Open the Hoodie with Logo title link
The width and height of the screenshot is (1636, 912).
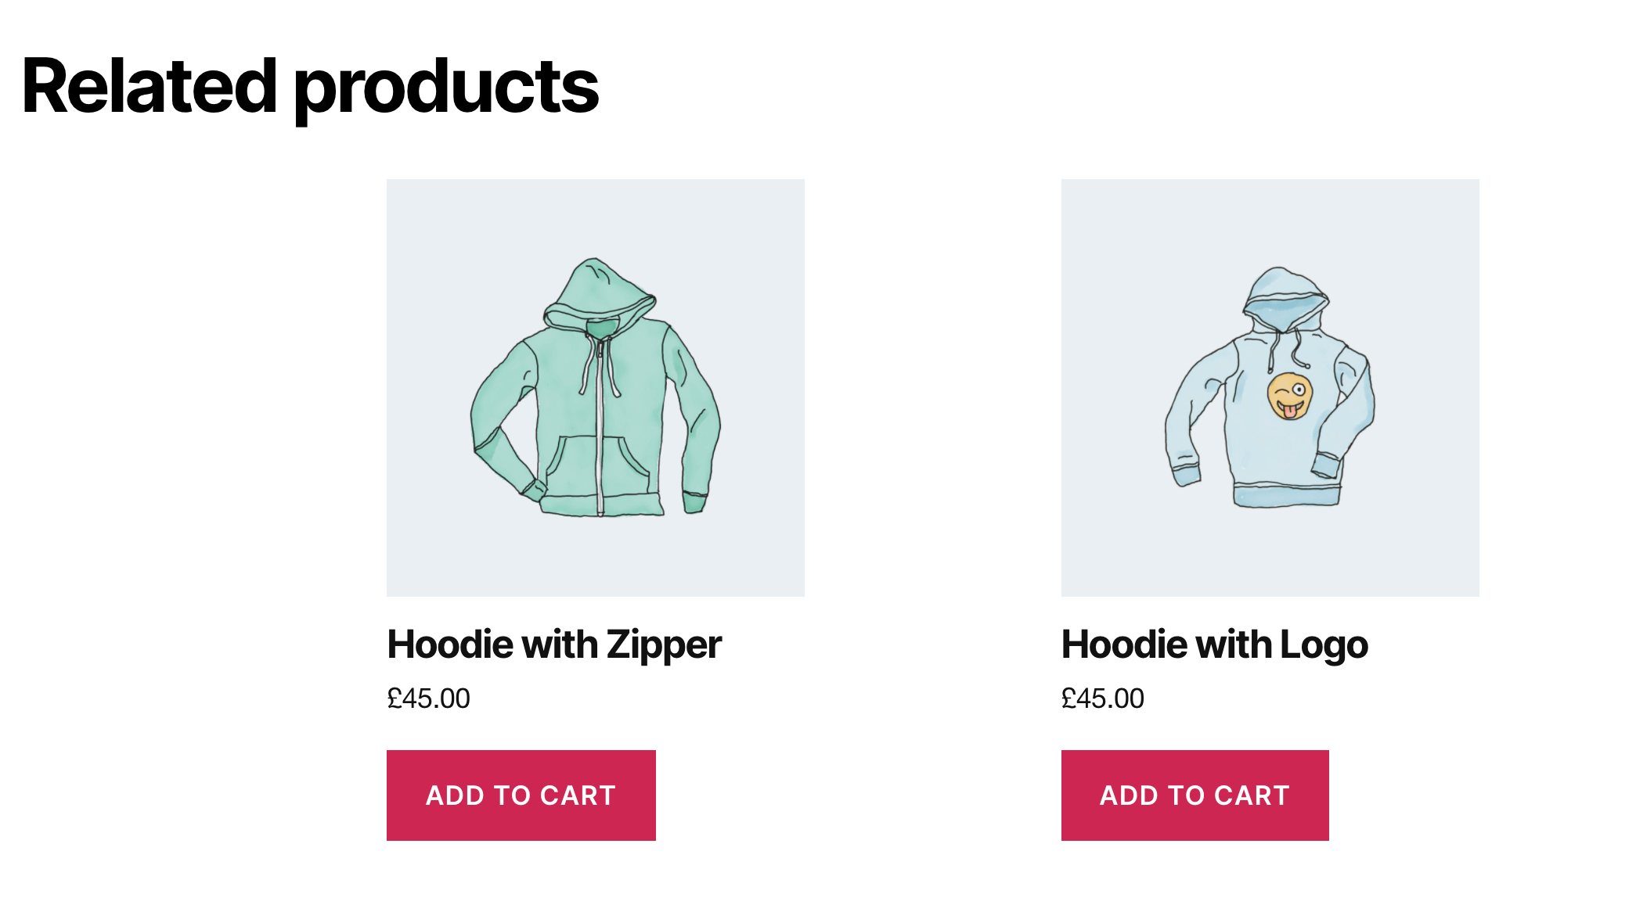(x=1214, y=645)
